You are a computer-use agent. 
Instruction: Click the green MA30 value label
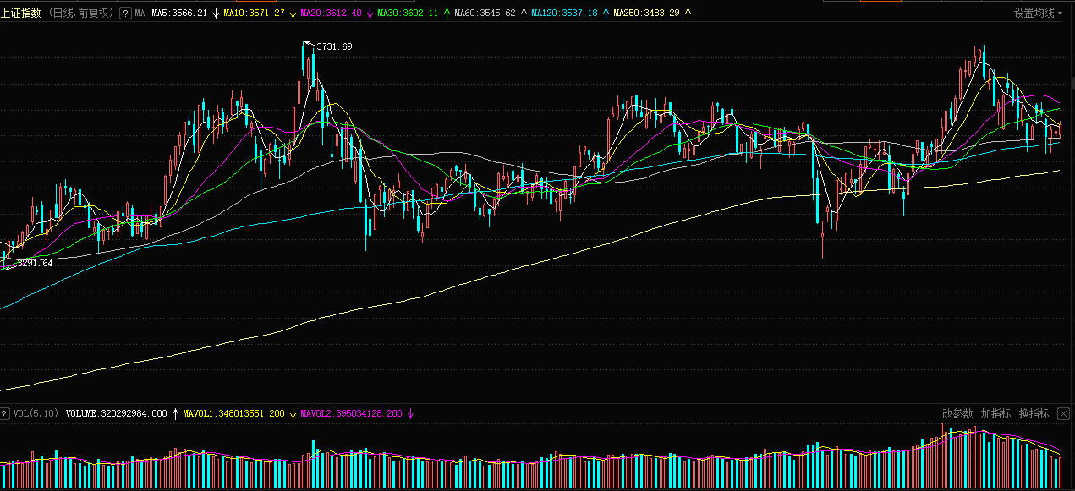(408, 14)
